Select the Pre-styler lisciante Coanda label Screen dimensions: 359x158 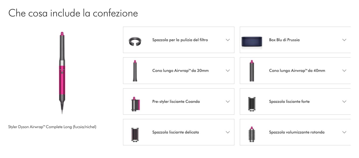point(176,102)
